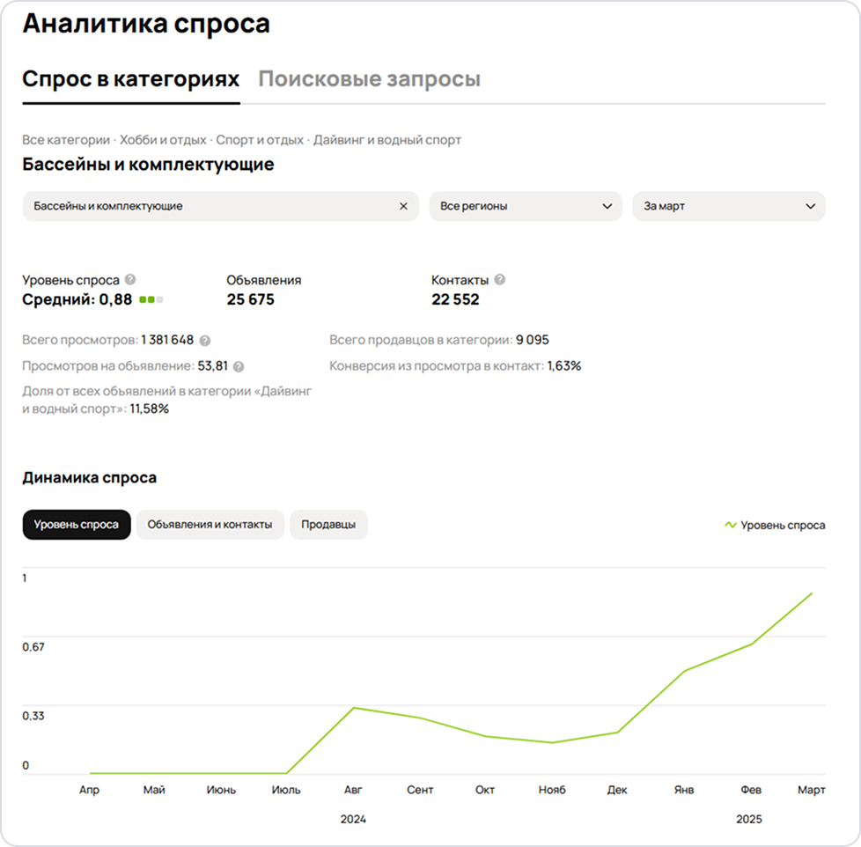Switch to Поисковые запросы tab

click(x=369, y=79)
